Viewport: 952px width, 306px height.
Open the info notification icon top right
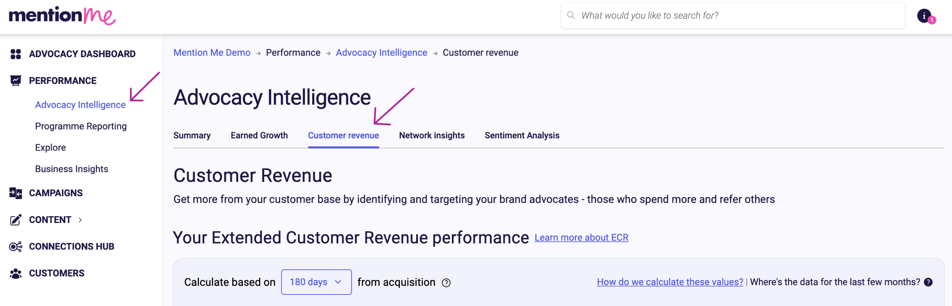(x=924, y=16)
